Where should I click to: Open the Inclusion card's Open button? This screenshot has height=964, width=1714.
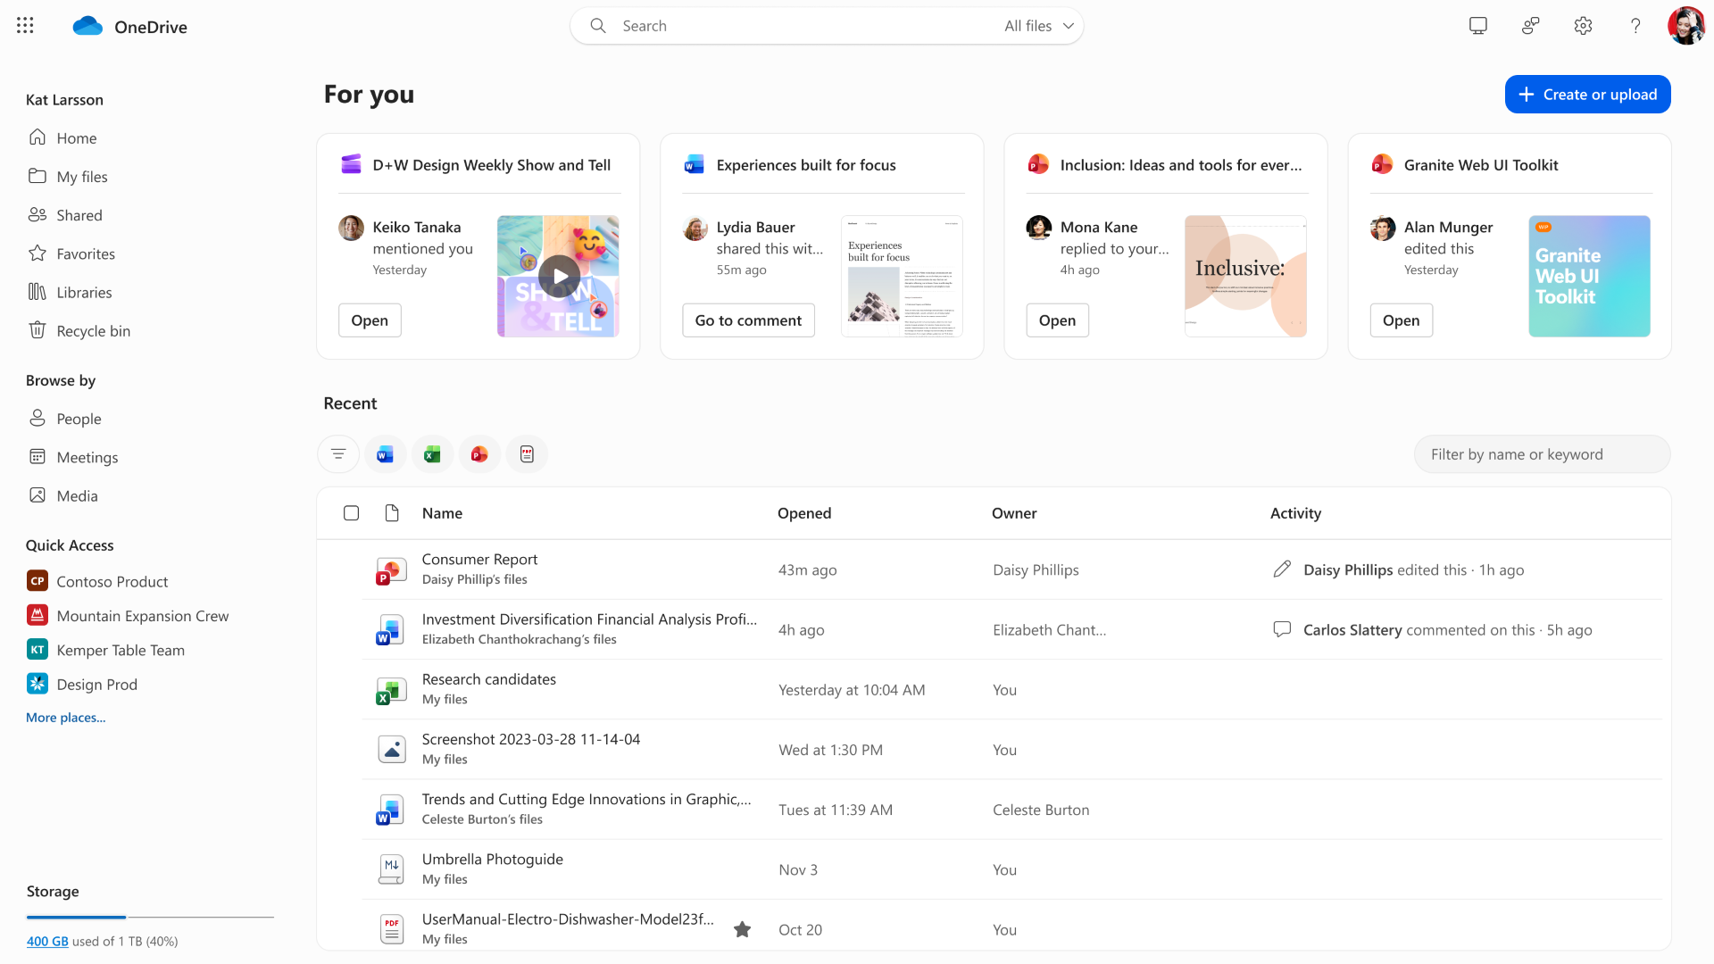[x=1057, y=320]
